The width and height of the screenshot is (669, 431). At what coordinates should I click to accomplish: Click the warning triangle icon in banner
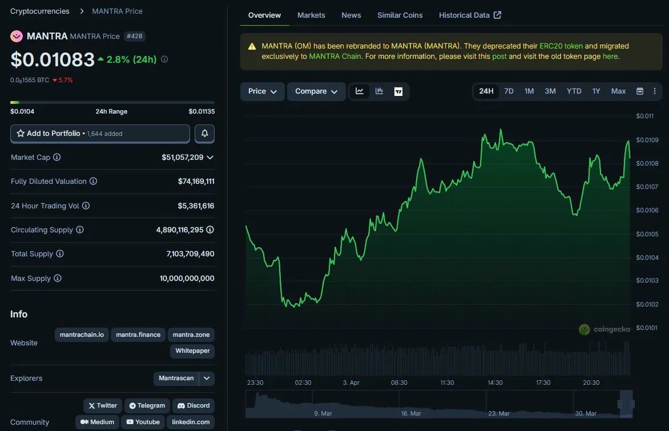pos(252,46)
